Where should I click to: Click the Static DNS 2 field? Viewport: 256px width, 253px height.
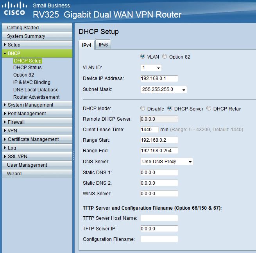(159, 183)
